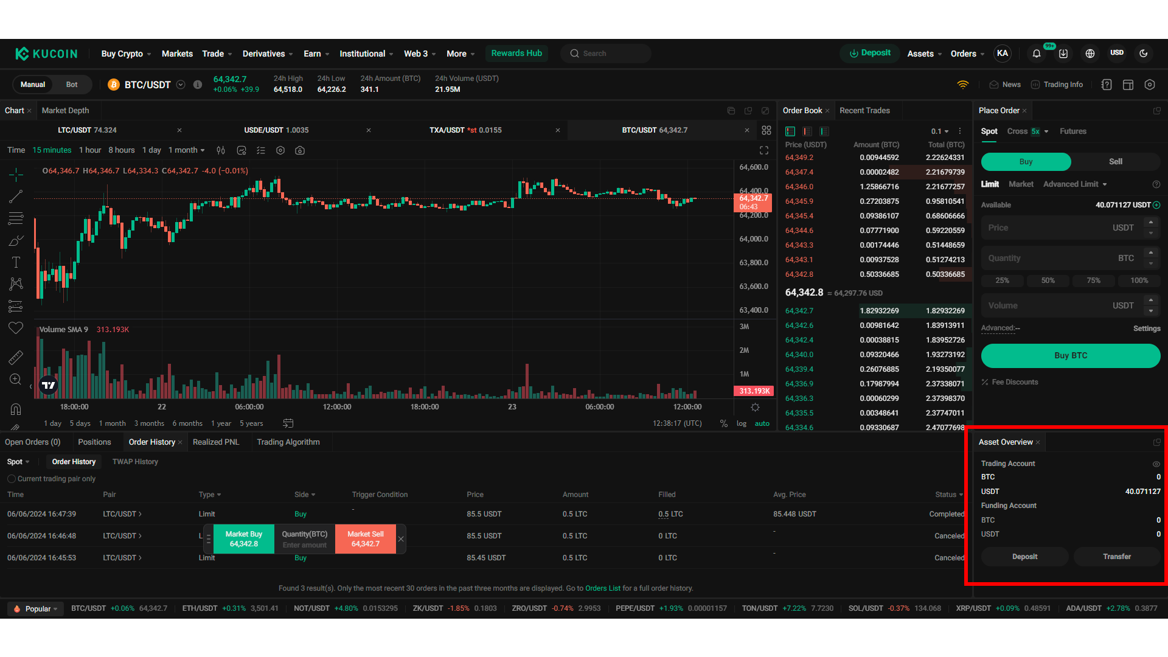Open the Derivatives menu
The width and height of the screenshot is (1168, 657).
(x=264, y=54)
